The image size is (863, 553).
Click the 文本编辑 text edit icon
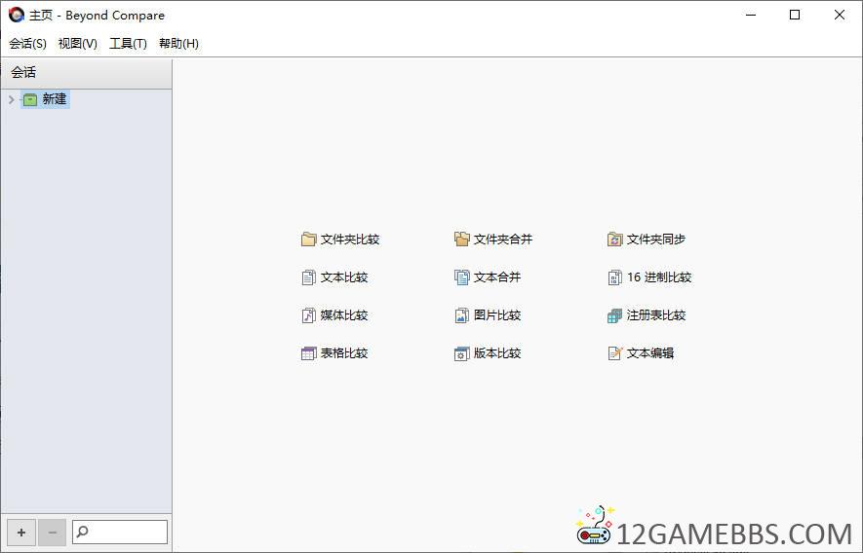[614, 352]
